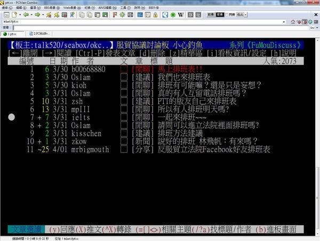320x241 pixels.
Task: Click the blue search bubble icon
Action: (x=165, y=15)
